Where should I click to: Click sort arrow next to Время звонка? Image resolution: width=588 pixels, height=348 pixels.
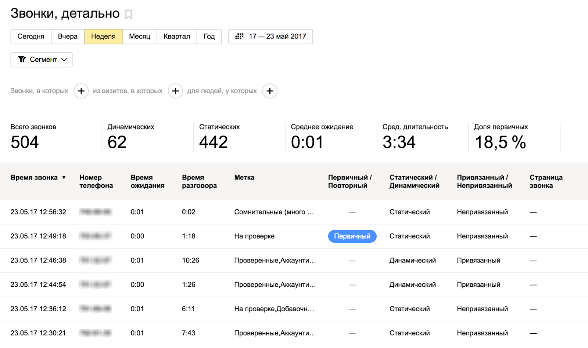pyautogui.click(x=64, y=178)
